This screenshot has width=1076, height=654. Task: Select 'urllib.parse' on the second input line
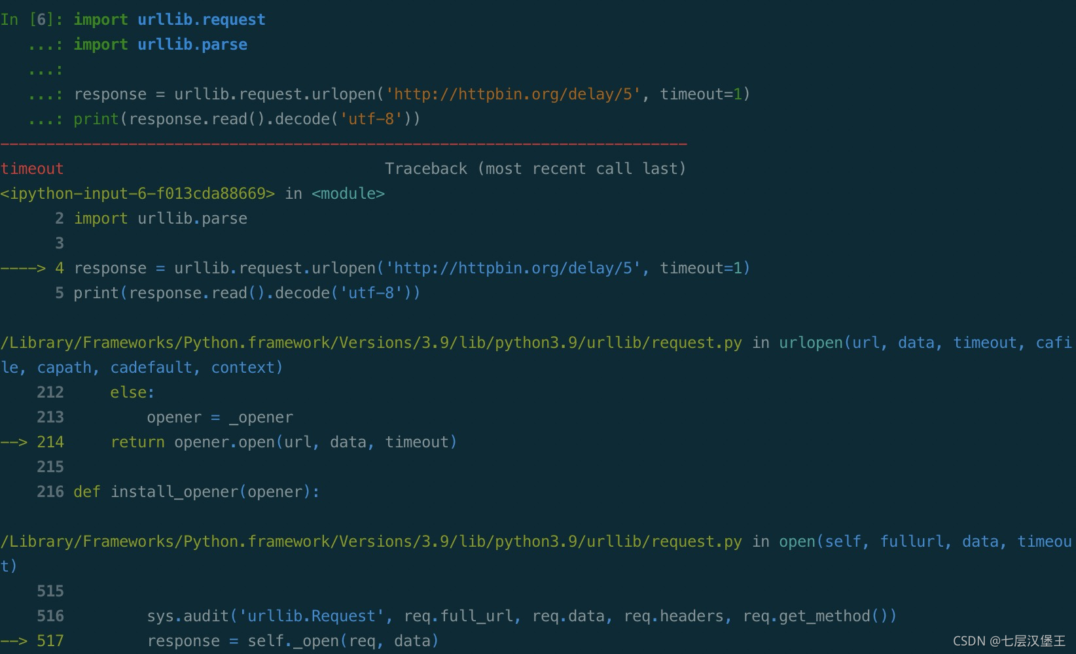click(x=192, y=44)
